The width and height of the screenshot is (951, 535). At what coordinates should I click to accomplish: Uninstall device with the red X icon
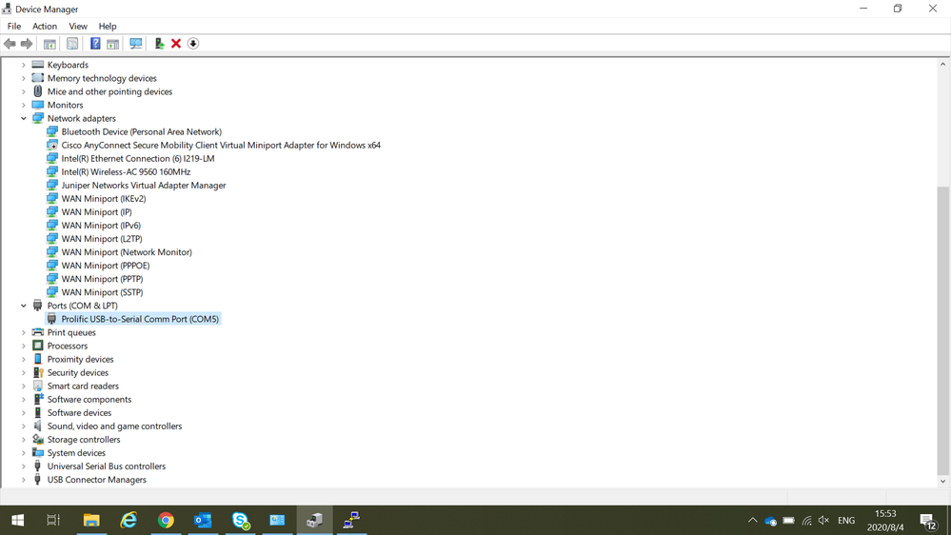pyautogui.click(x=176, y=44)
